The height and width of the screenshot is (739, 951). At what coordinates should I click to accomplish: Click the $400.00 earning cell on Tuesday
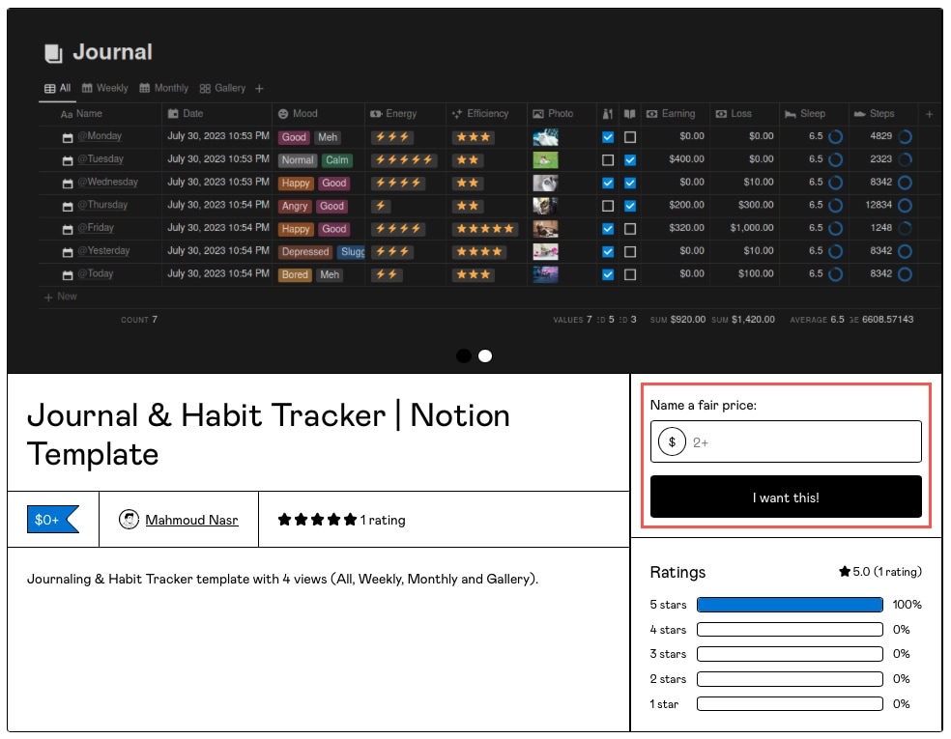tap(686, 159)
